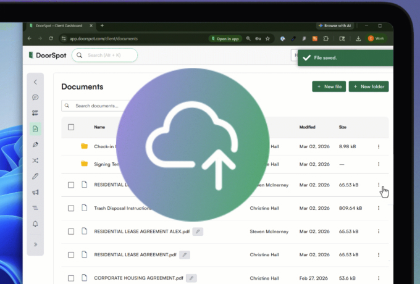The image size is (420, 284).
Task: Click the pencil icon in the sidebar
Action: click(35, 177)
